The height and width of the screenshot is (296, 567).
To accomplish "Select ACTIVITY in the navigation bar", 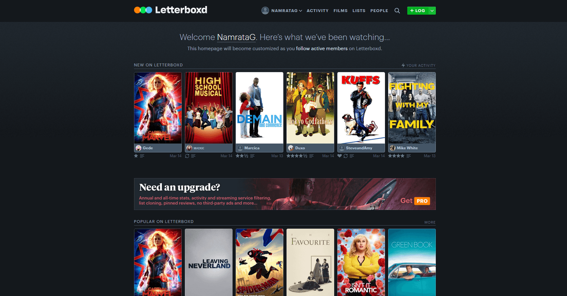I will [x=317, y=11].
